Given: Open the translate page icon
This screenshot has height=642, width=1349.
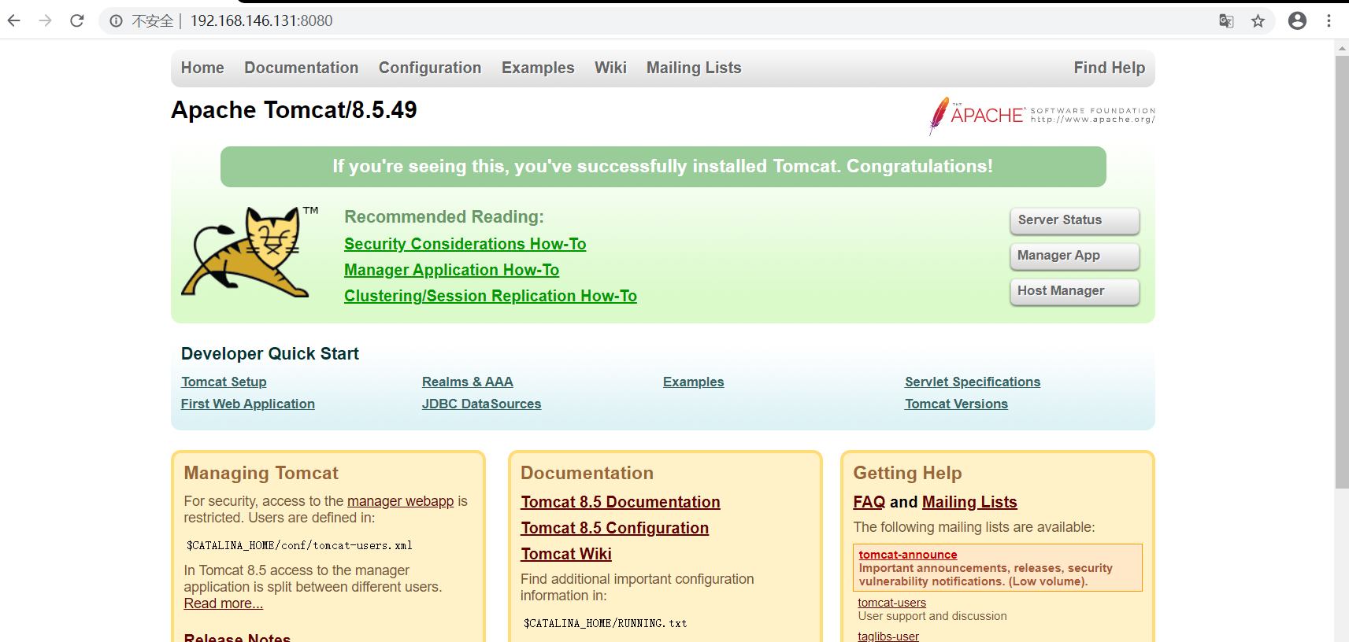Looking at the screenshot, I should click(1226, 21).
